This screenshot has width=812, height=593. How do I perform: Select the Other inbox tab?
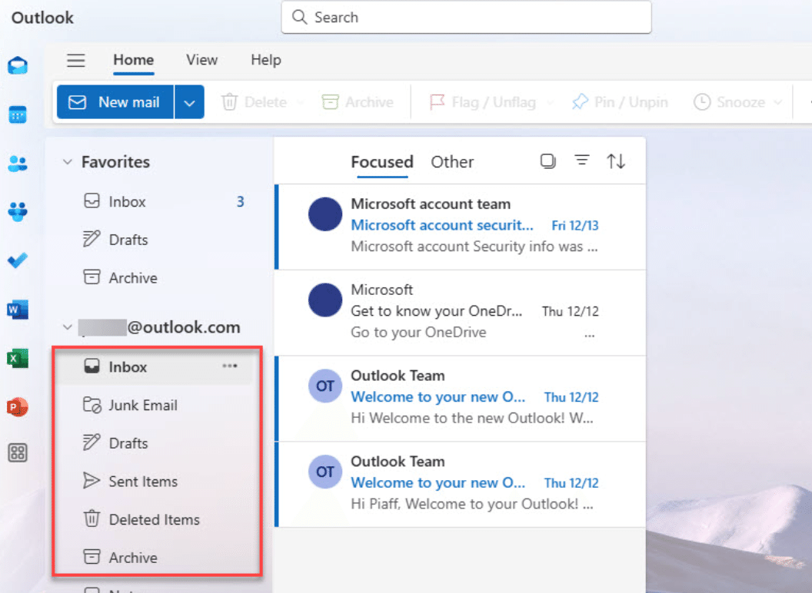point(452,162)
